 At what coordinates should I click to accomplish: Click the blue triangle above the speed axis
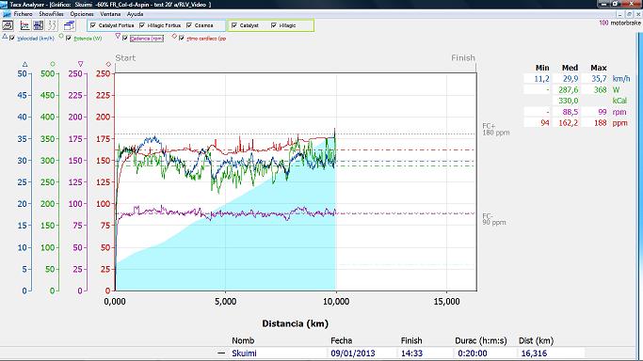pyautogui.click(x=25, y=64)
